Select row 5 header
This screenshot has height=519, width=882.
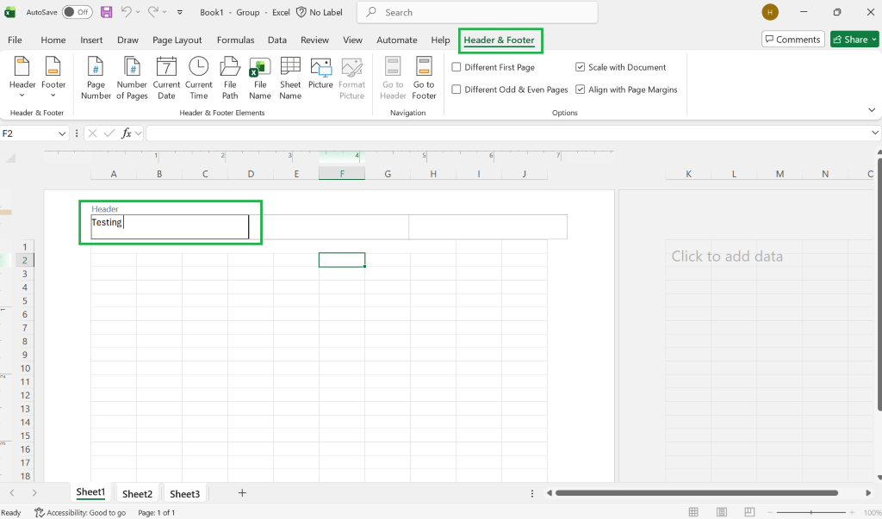(x=25, y=301)
